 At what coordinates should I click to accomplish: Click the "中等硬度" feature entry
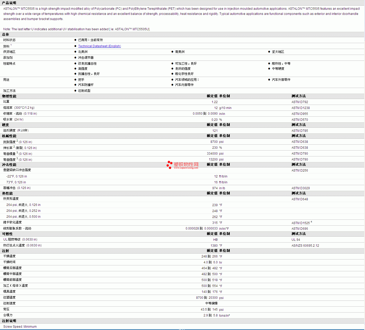(x=278, y=69)
